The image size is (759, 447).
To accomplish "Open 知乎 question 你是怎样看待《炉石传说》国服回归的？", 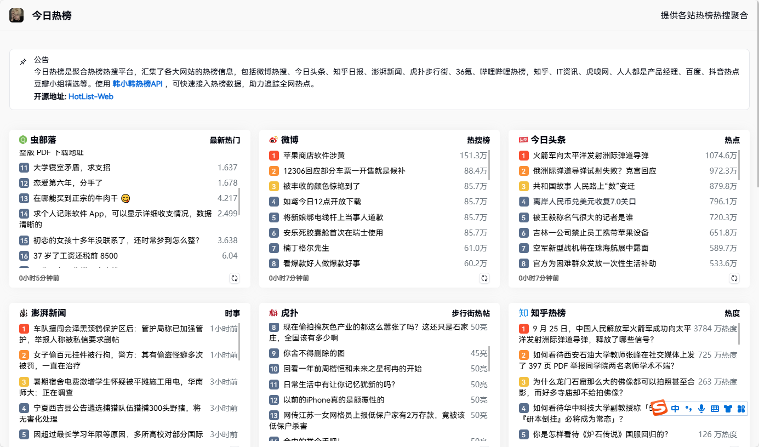I will click(x=601, y=434).
